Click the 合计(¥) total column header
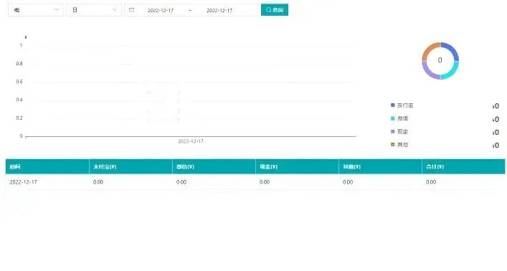507x271 pixels. [435, 167]
